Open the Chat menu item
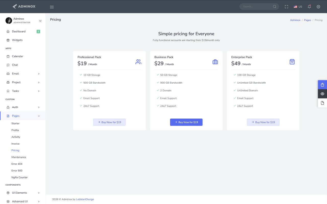 click(23, 65)
